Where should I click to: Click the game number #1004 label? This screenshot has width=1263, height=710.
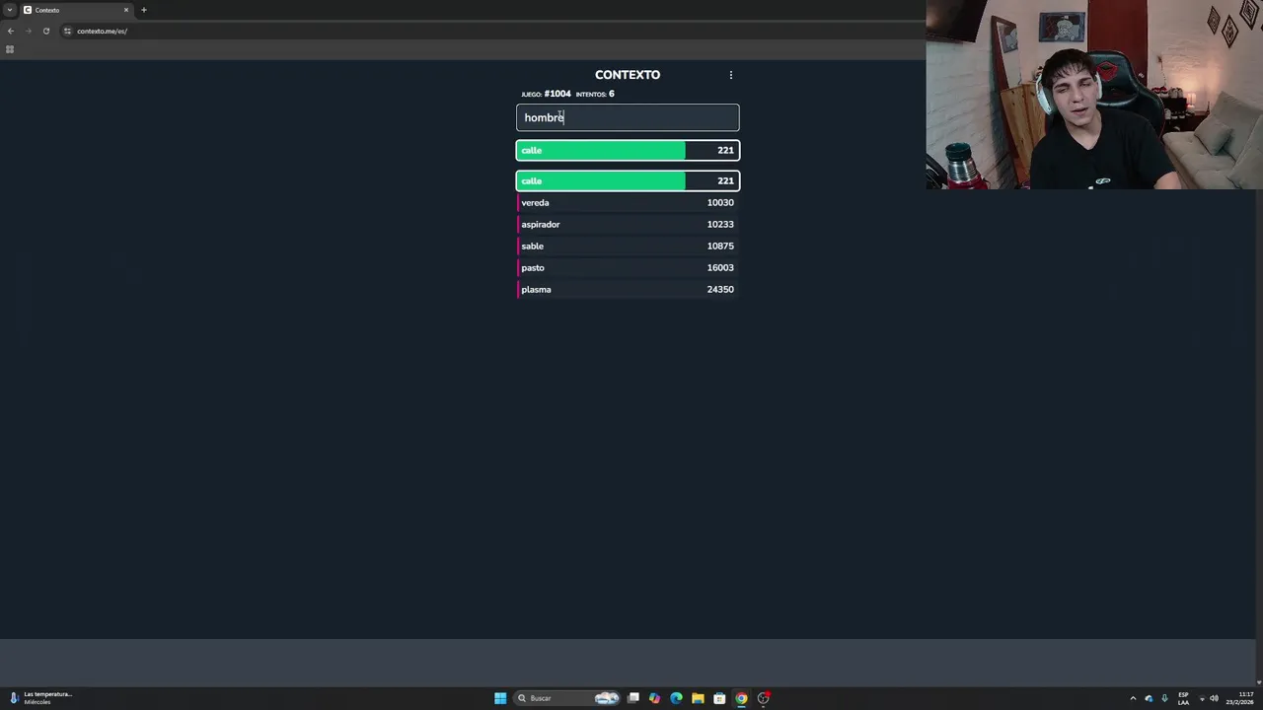click(x=557, y=94)
